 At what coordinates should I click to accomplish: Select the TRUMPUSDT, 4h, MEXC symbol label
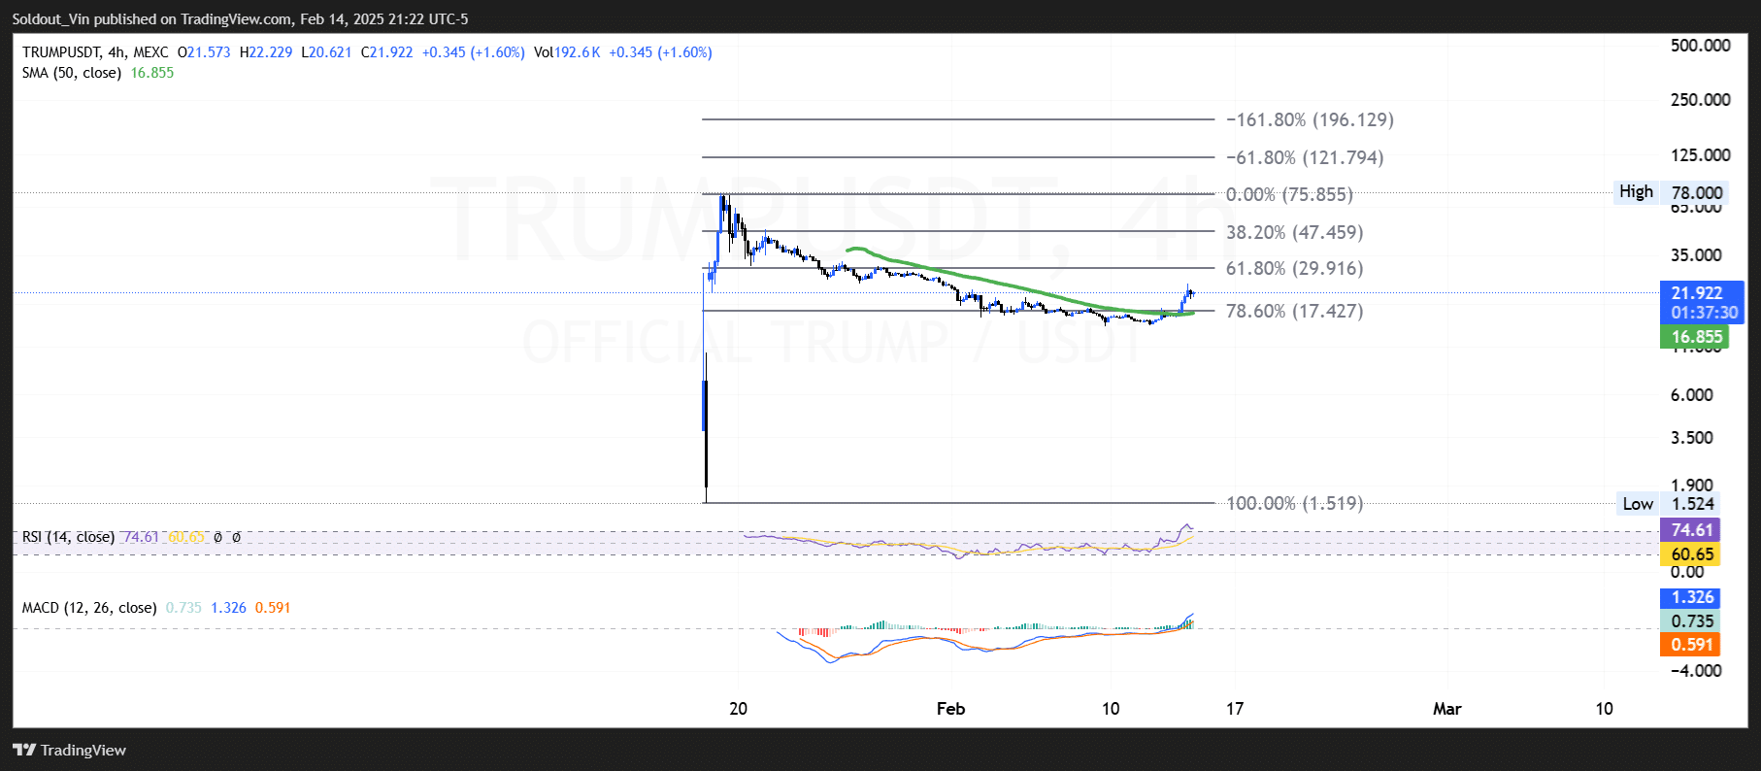click(x=95, y=52)
